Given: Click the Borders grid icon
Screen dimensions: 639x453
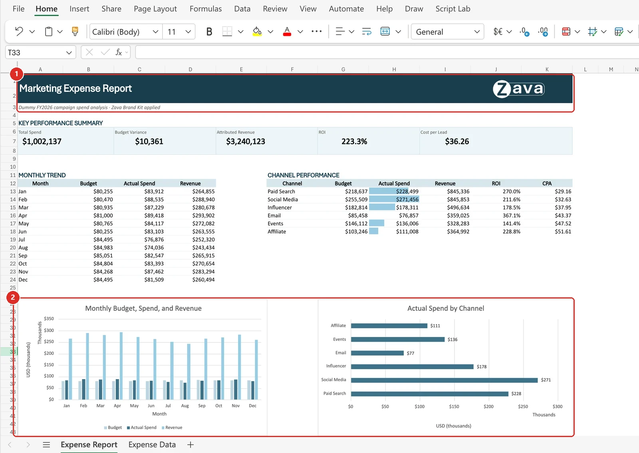Looking at the screenshot, I should pos(227,32).
